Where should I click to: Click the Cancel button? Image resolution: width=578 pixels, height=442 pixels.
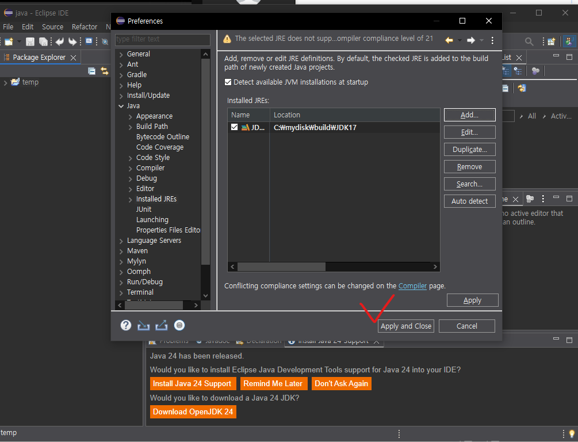(466, 326)
